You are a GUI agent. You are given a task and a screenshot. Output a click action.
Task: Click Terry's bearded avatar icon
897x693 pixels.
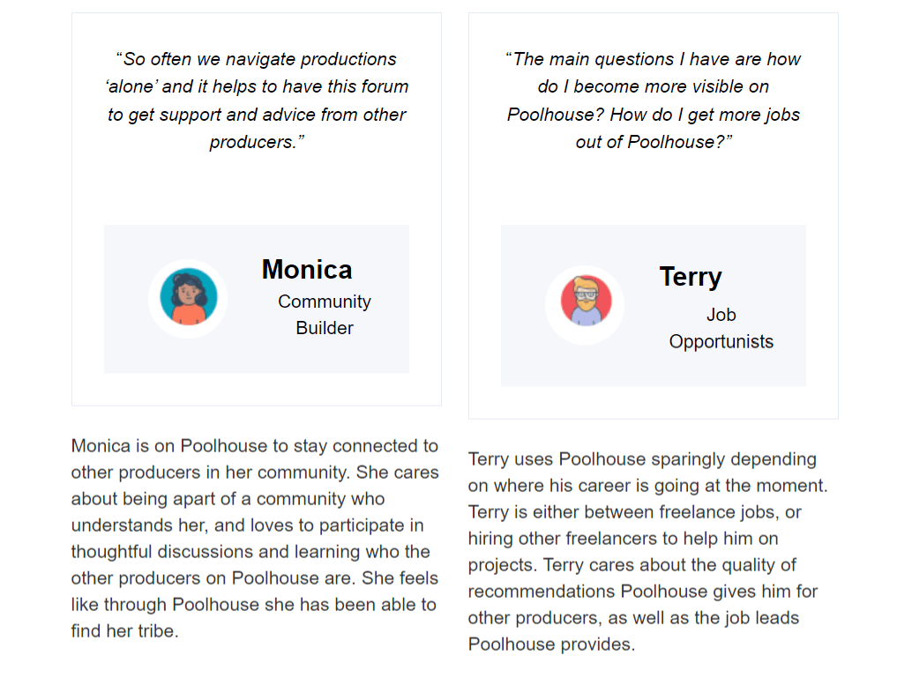coord(586,302)
